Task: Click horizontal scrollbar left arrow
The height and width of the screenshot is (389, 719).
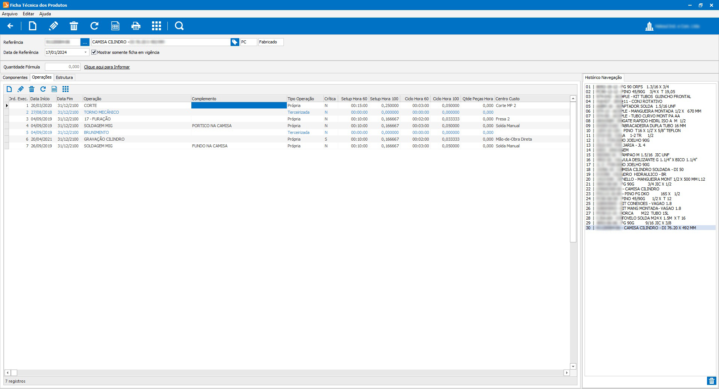Action: 7,373
